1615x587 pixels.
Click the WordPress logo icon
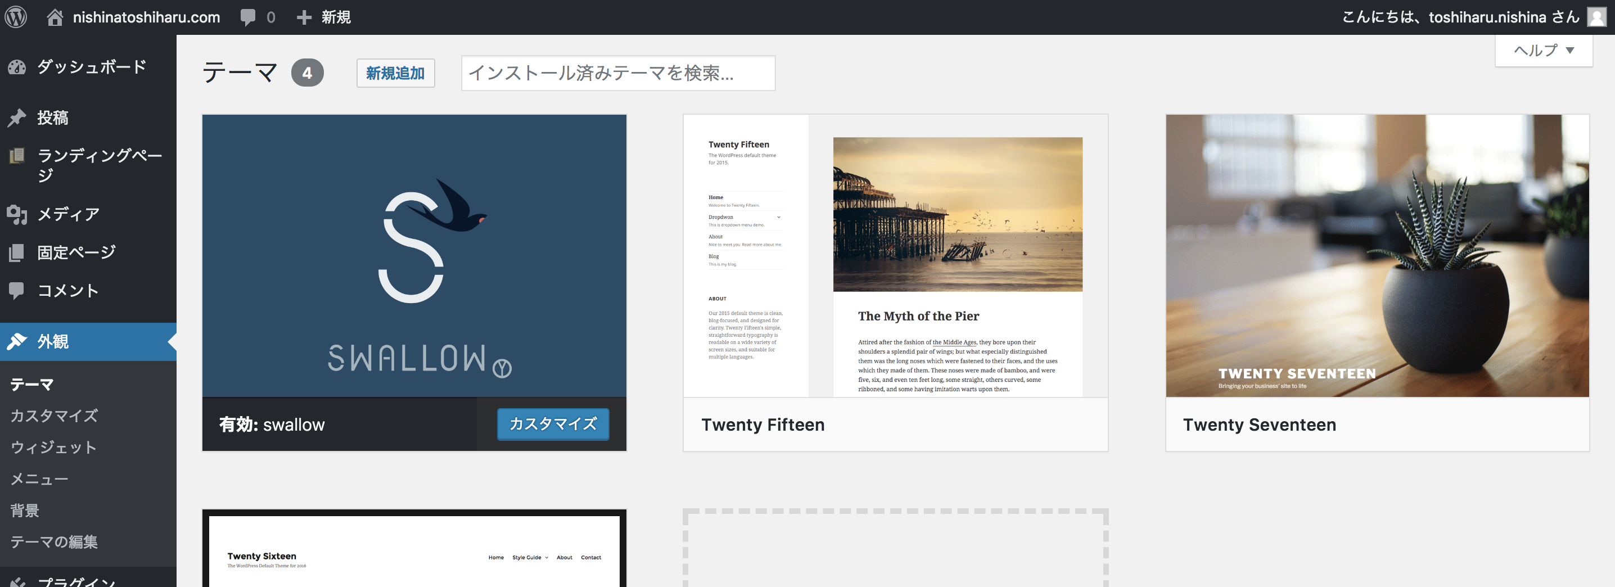(x=16, y=17)
